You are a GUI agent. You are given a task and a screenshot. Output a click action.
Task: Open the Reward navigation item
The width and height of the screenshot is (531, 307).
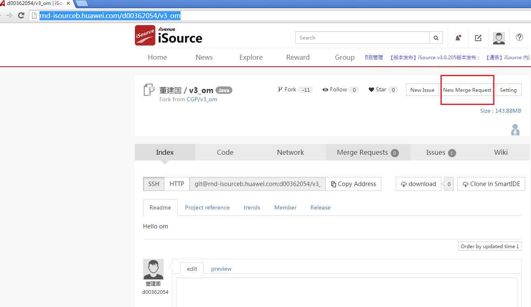click(x=298, y=57)
